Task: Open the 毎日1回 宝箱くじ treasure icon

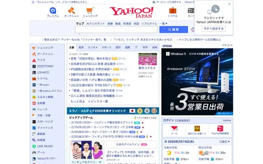Action: pos(197,129)
